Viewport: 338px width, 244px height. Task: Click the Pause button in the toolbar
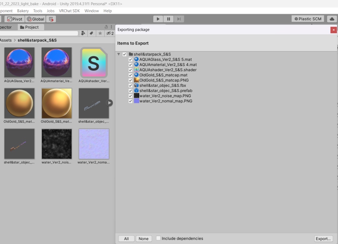point(169,19)
